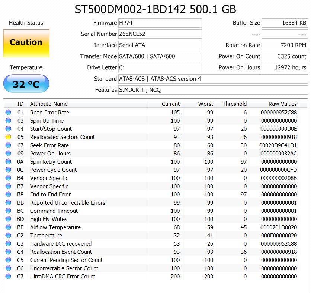Click the status orb for Power-On Hours
The image size is (311, 293).
pyautogui.click(x=8, y=154)
